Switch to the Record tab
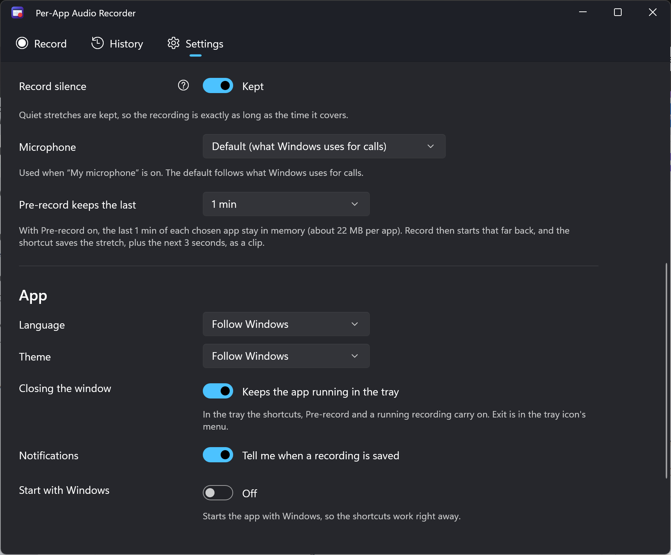The height and width of the screenshot is (555, 671). coord(41,44)
